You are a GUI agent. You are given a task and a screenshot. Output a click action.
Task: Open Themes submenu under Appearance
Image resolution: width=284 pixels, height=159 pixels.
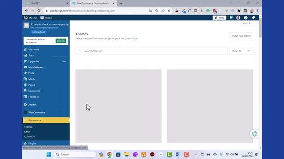28,127
